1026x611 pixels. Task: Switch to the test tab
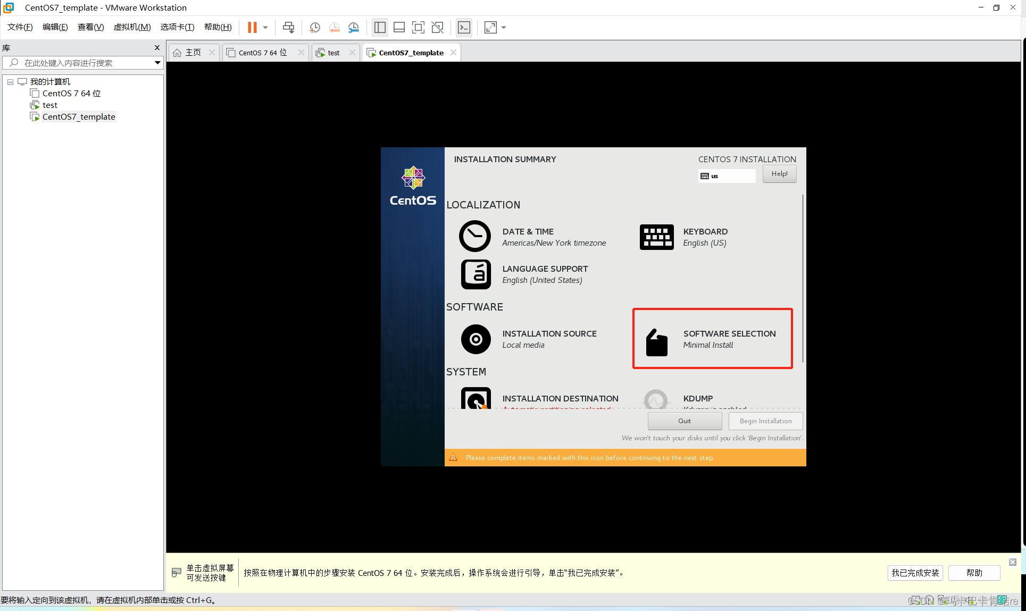(333, 53)
